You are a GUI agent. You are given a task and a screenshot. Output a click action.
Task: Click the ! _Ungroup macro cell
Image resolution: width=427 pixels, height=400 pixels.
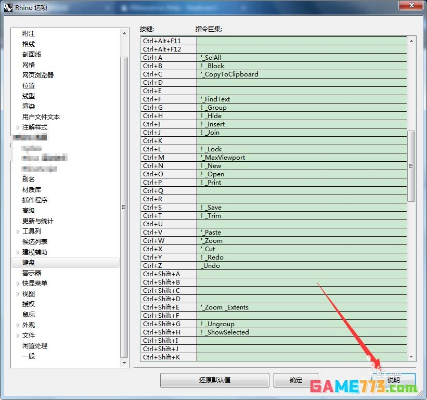tap(302, 324)
